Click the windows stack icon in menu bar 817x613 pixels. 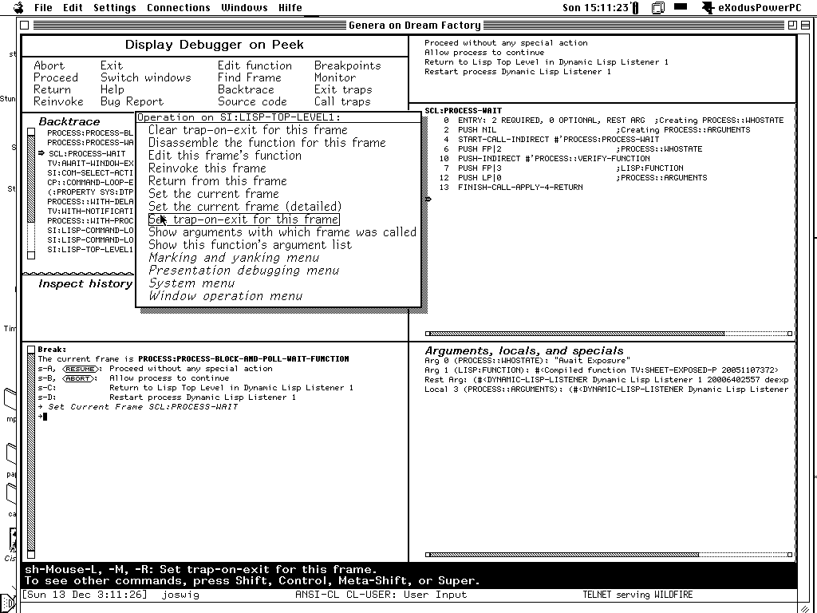click(658, 7)
